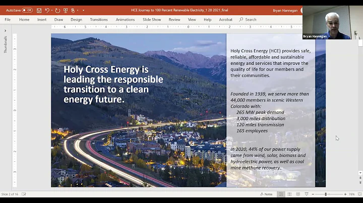Switch to the Animations tab
Screen dimensions: 363x203
pos(125,20)
